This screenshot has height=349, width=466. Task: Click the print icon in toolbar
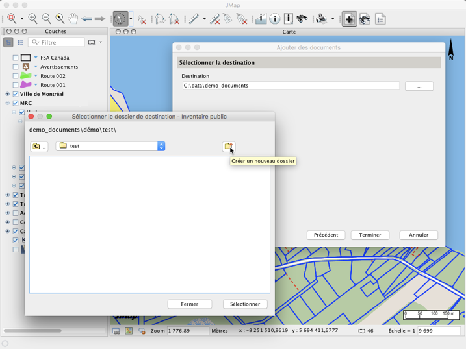tap(321, 19)
